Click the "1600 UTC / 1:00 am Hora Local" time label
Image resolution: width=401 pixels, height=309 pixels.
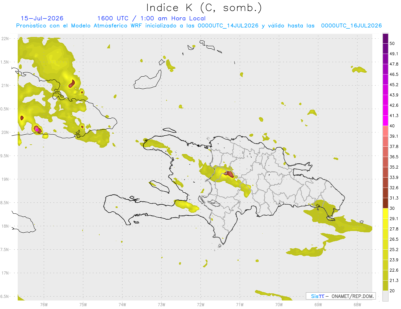click(x=151, y=18)
